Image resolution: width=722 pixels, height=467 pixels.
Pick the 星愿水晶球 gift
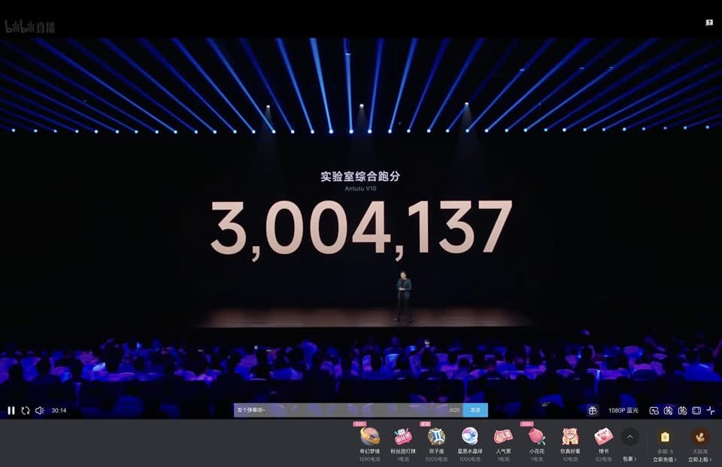pos(469,437)
